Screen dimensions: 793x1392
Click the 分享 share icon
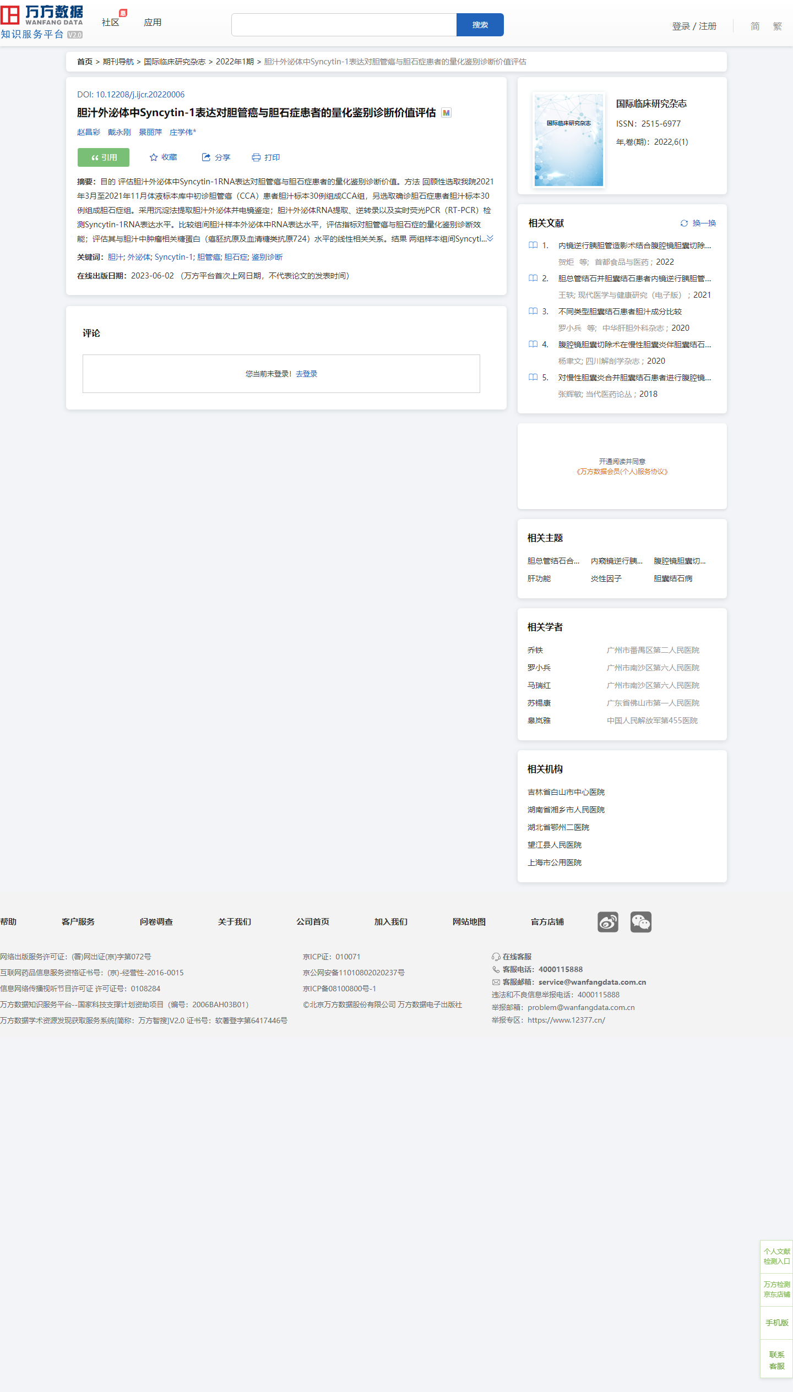(206, 157)
